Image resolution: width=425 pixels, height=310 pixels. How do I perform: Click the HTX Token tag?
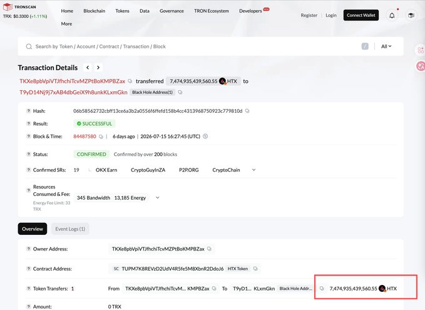[238, 269]
